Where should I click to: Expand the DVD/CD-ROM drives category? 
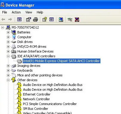click(8, 47)
